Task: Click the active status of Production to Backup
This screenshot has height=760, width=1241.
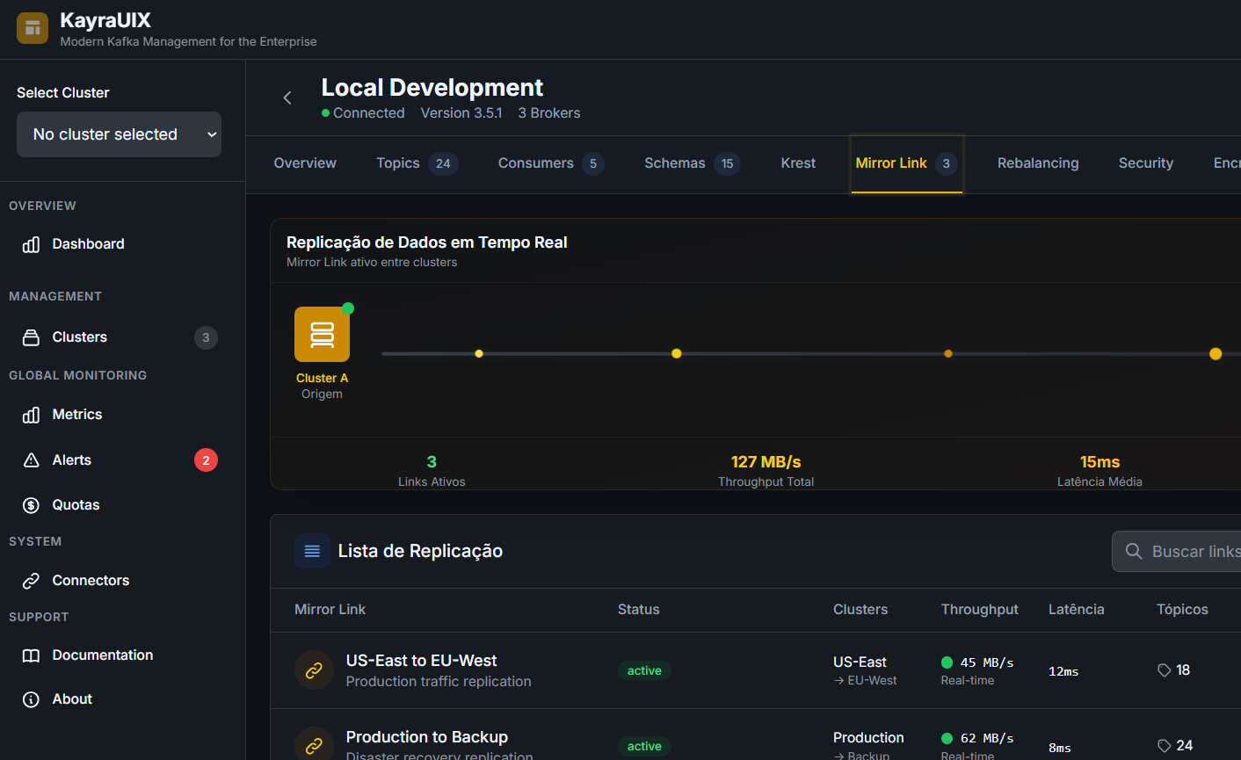Action: pyautogui.click(x=644, y=746)
